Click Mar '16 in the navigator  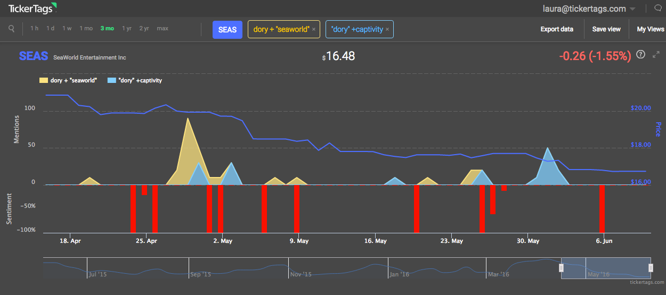pyautogui.click(x=499, y=274)
